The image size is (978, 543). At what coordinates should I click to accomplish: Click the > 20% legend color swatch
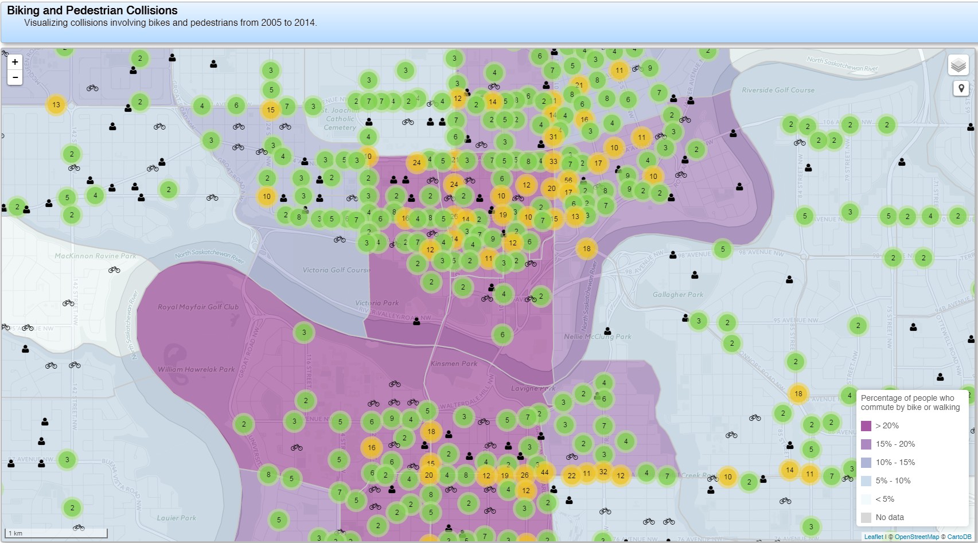[866, 425]
